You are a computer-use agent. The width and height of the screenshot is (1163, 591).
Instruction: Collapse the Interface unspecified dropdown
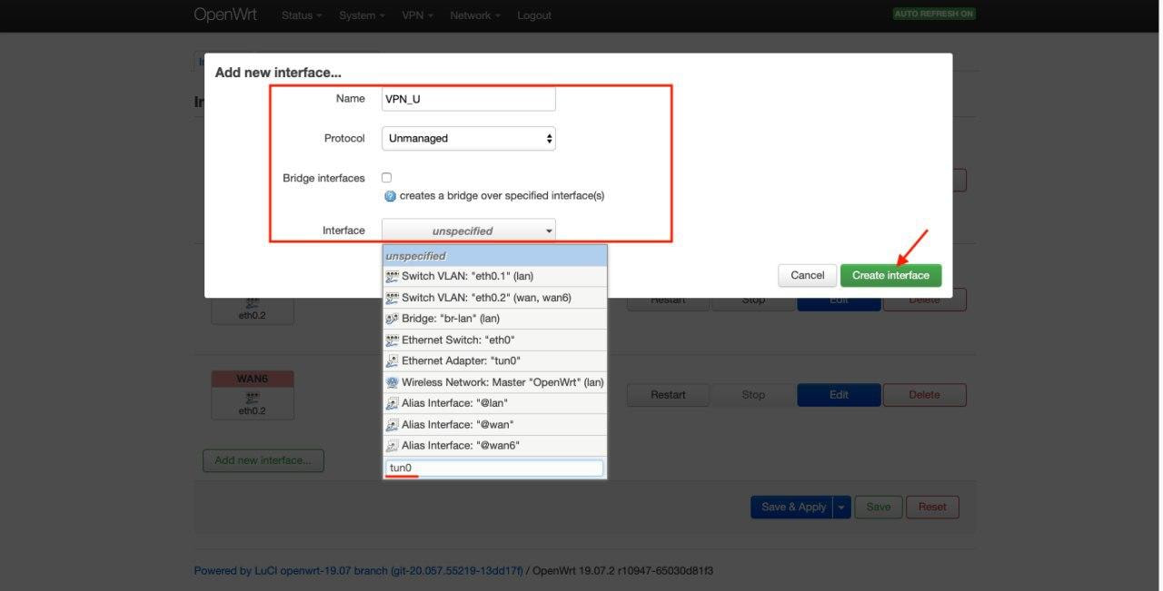[468, 231]
